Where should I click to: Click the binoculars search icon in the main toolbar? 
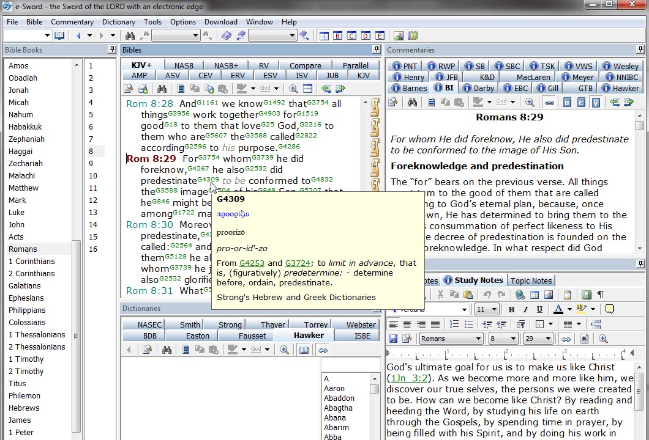[130, 35]
